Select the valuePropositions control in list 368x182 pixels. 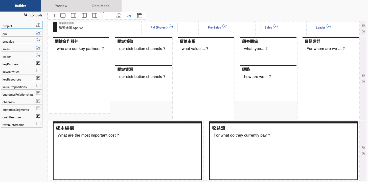point(22,86)
